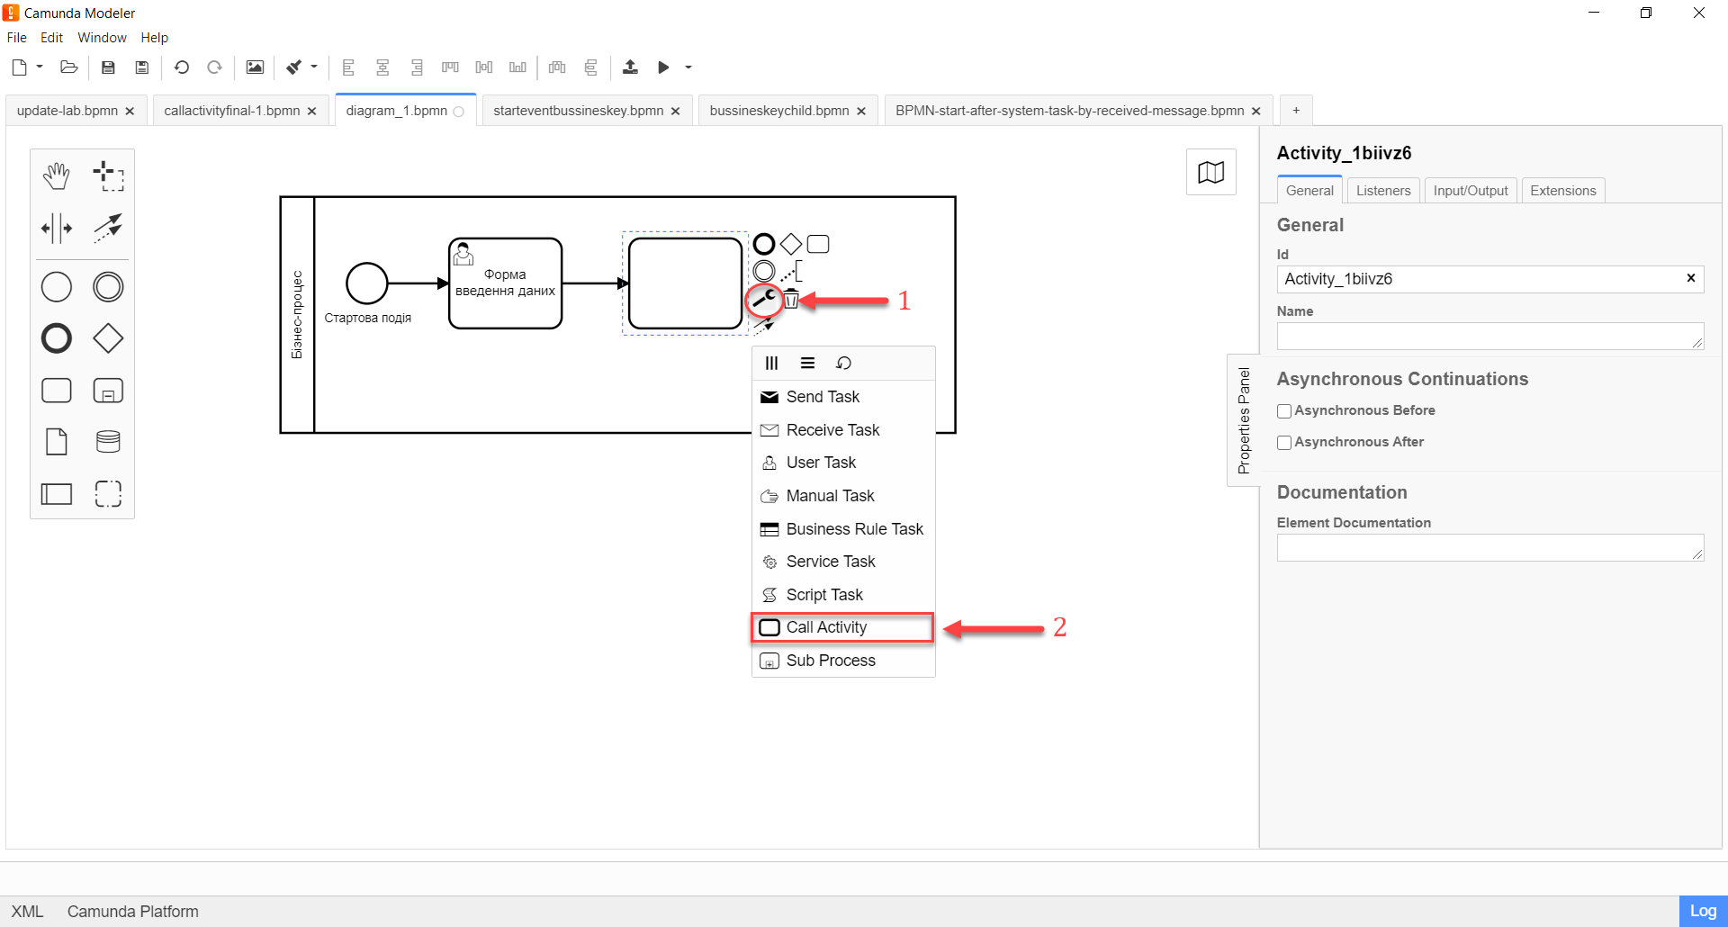Choose Sub Process from type list
Image resolution: width=1728 pixels, height=927 pixels.
point(843,661)
